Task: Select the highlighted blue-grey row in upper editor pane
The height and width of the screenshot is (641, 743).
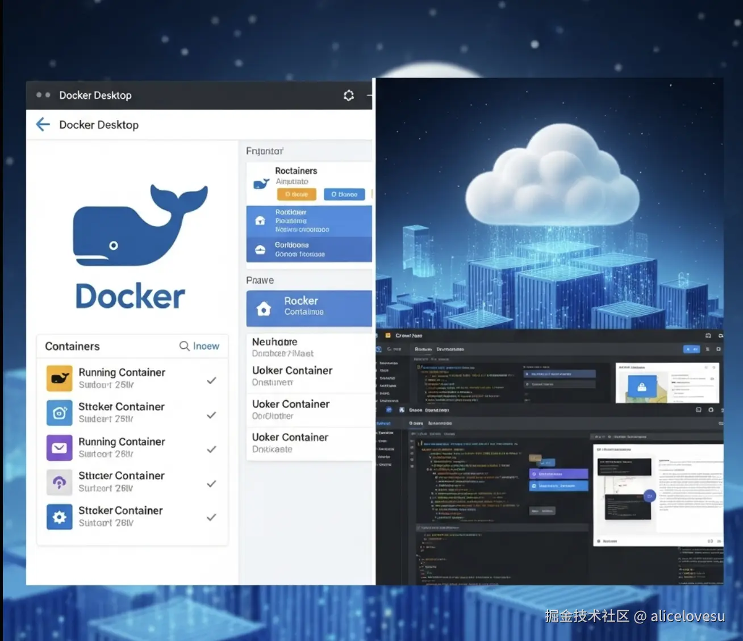Action: 560,374
